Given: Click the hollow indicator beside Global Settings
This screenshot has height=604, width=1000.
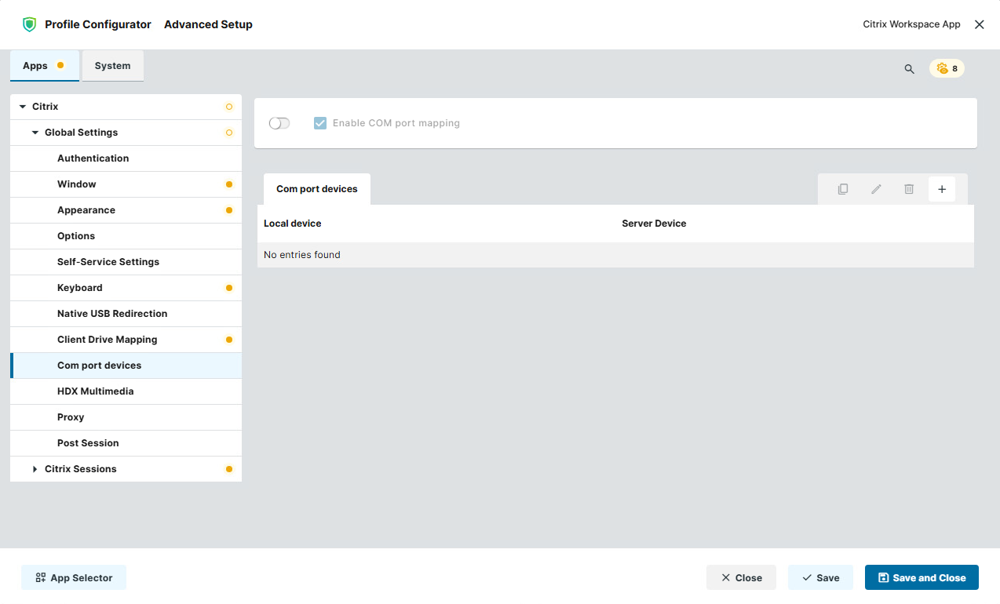Looking at the screenshot, I should tap(229, 133).
